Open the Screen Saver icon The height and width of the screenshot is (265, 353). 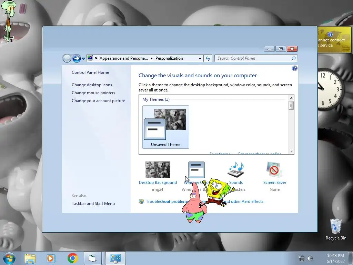pos(274,170)
